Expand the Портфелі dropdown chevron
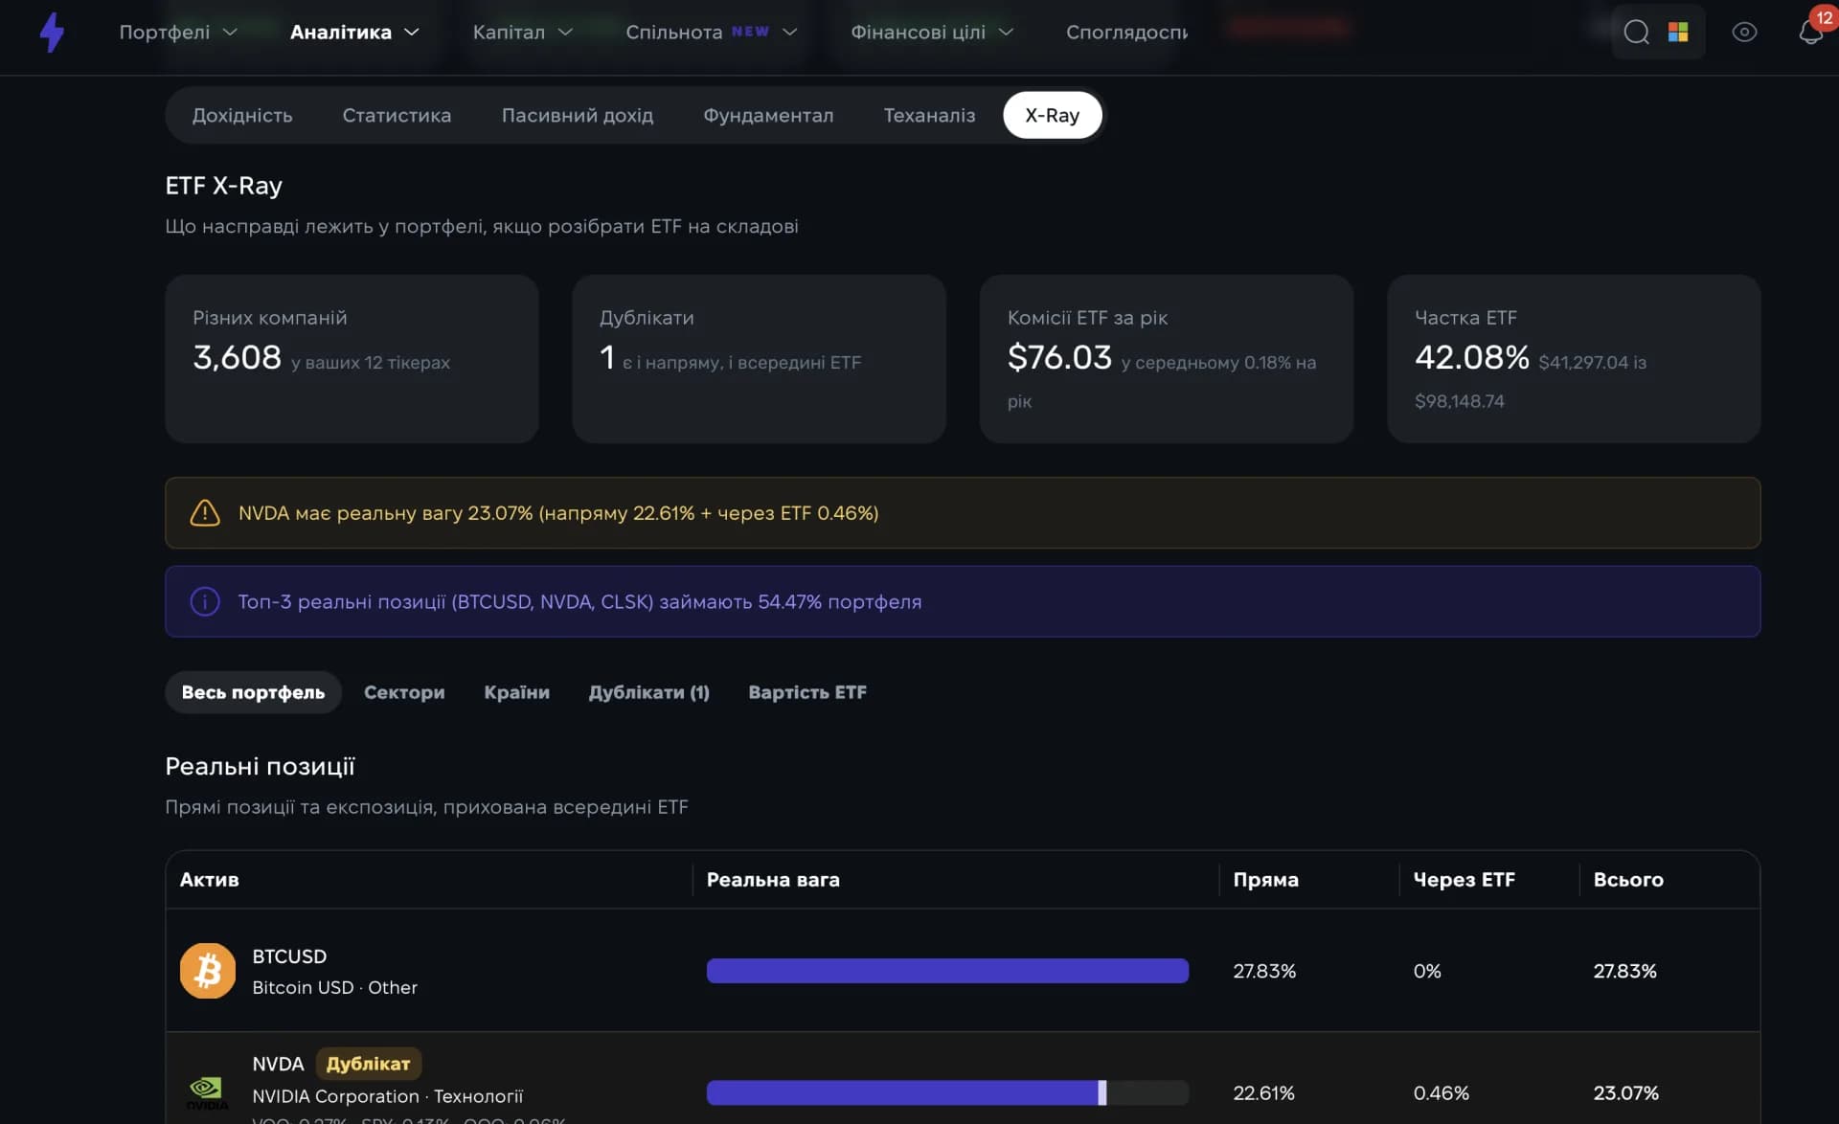 click(x=231, y=33)
